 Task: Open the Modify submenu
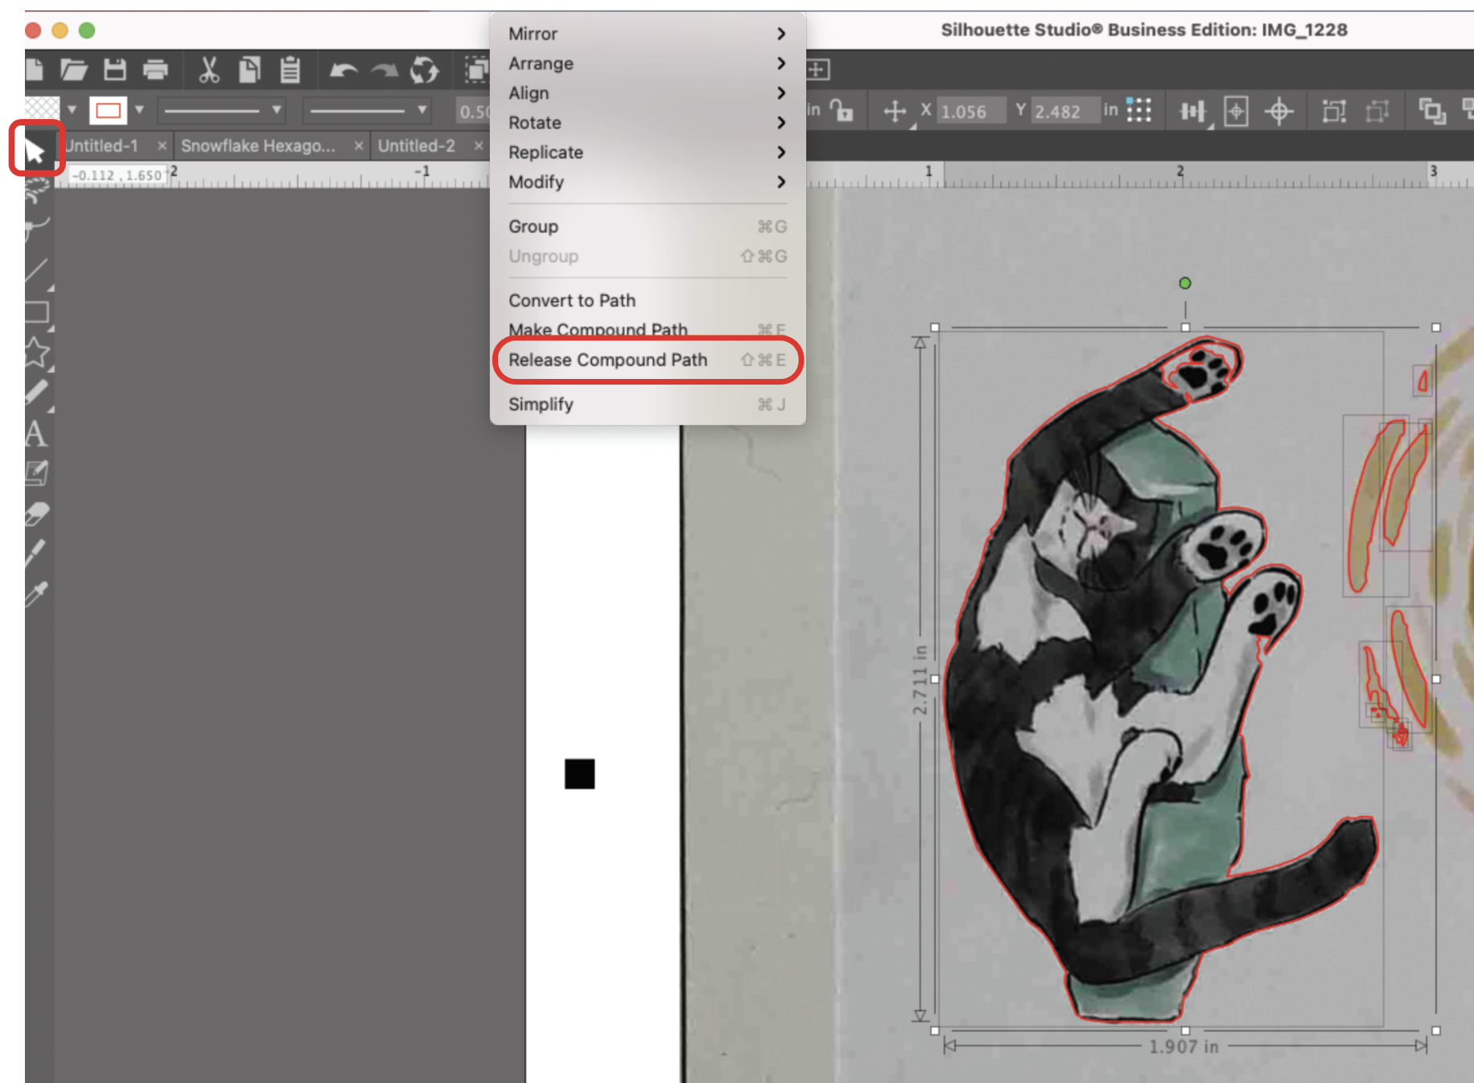pyautogui.click(x=647, y=183)
